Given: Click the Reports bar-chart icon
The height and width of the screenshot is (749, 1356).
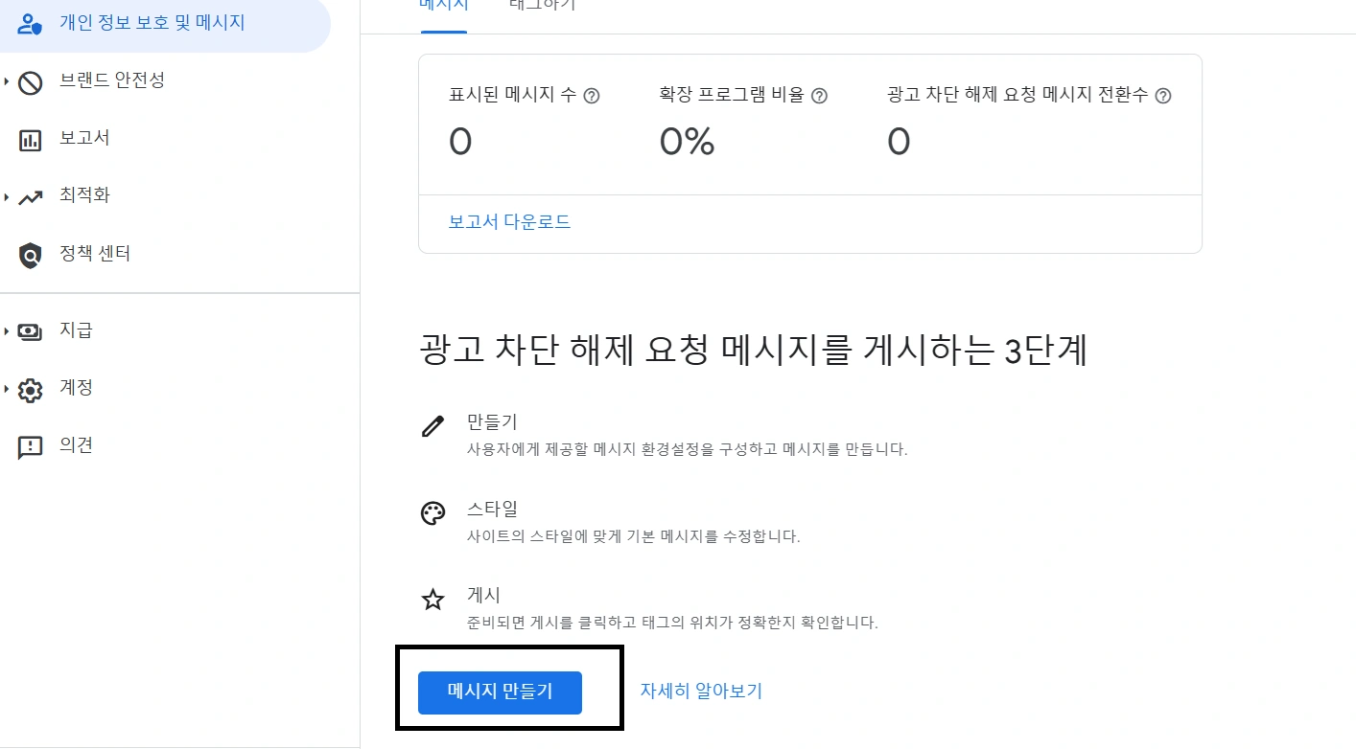Looking at the screenshot, I should pyautogui.click(x=31, y=140).
